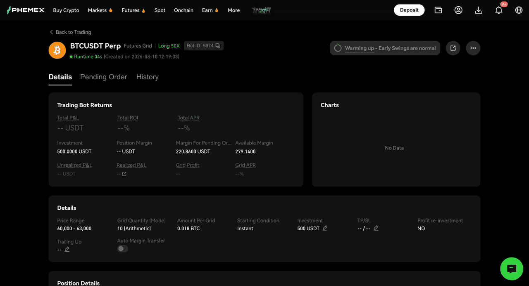The width and height of the screenshot is (529, 286).
Task: Toggle Auto Margin Transfer switch
Action: [123, 249]
